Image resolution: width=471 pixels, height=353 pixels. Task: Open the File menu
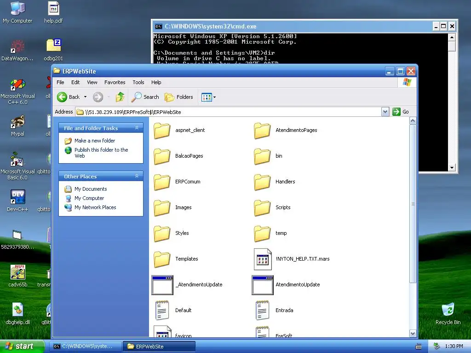point(60,82)
